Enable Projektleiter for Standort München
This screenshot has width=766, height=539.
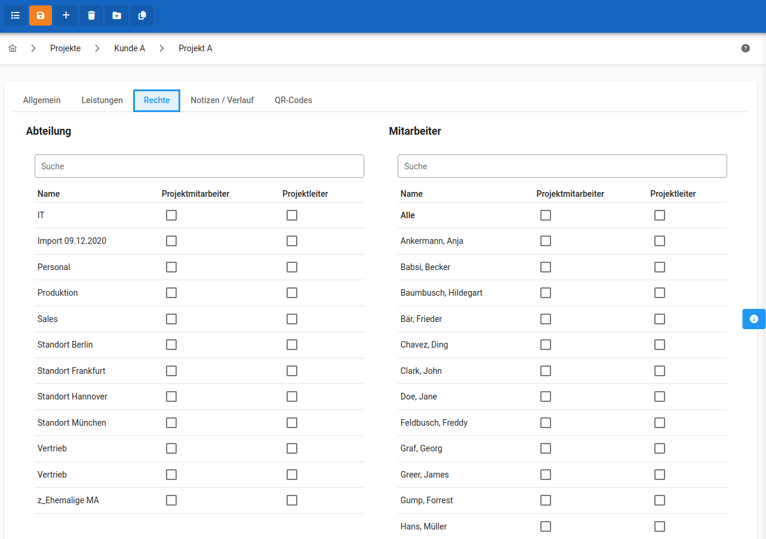tap(292, 423)
